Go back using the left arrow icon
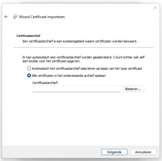 click(6, 17)
